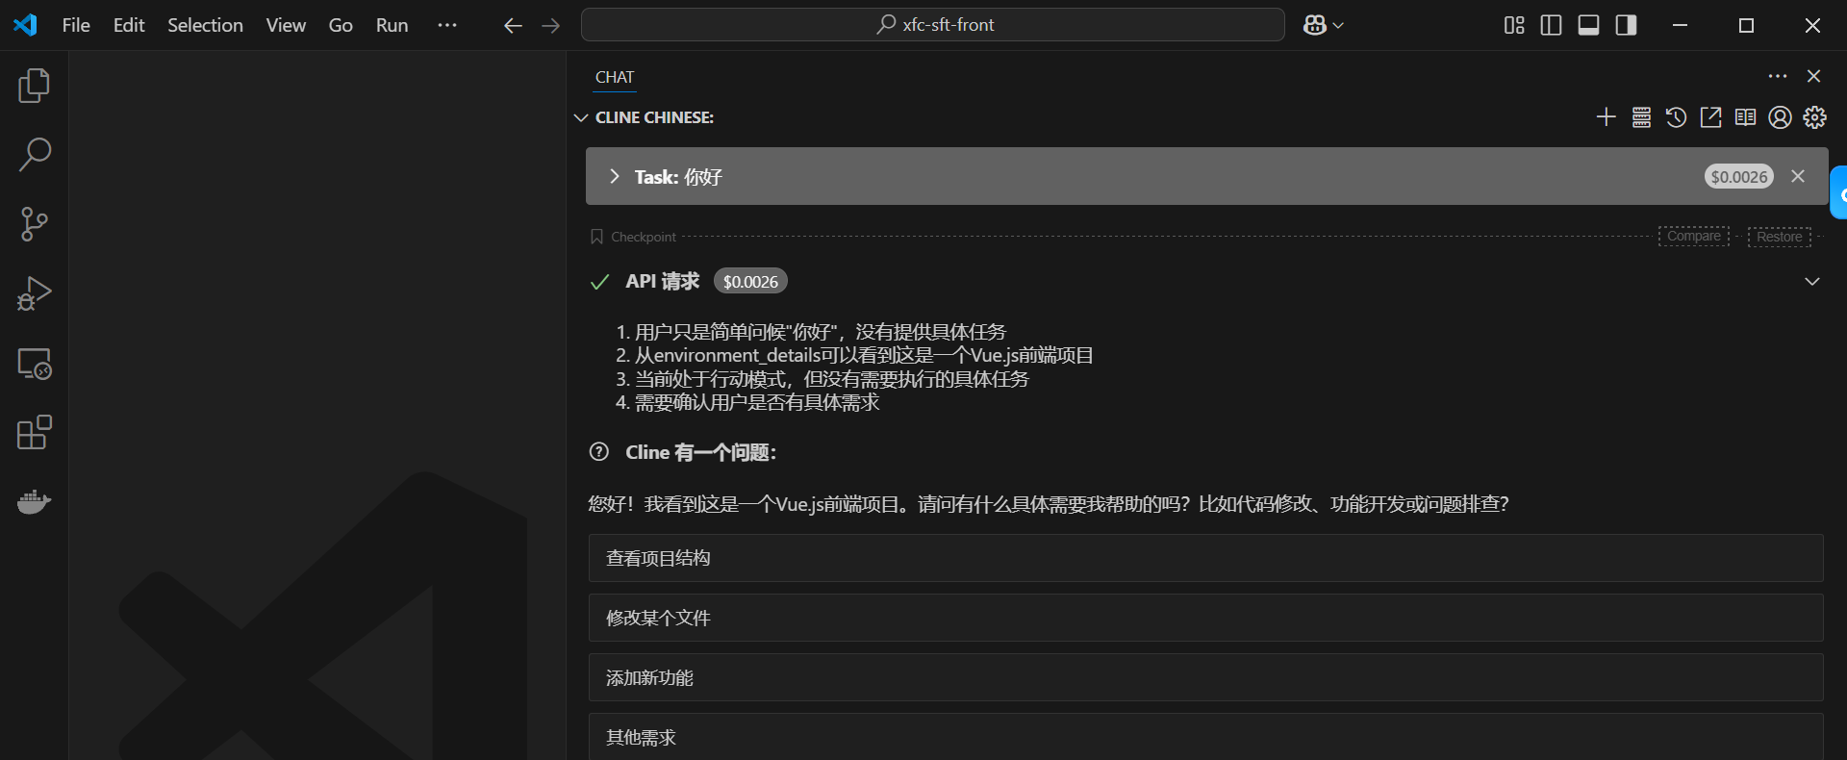Open Cline task history icon
Image resolution: width=1847 pixels, height=760 pixels.
tap(1676, 117)
